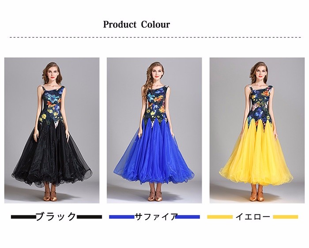The image size is (309, 248).
Task: Select the yellow dress product photo
Action: click(257, 130)
